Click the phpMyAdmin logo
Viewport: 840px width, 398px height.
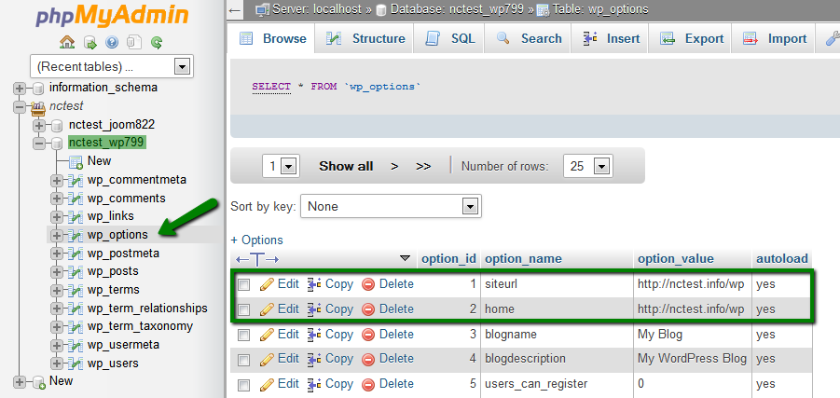click(112, 16)
